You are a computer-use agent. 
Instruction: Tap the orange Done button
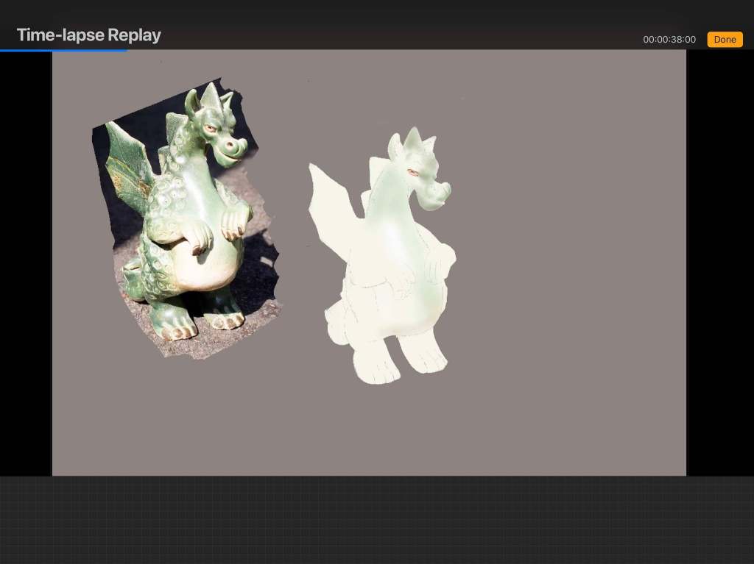(x=725, y=40)
